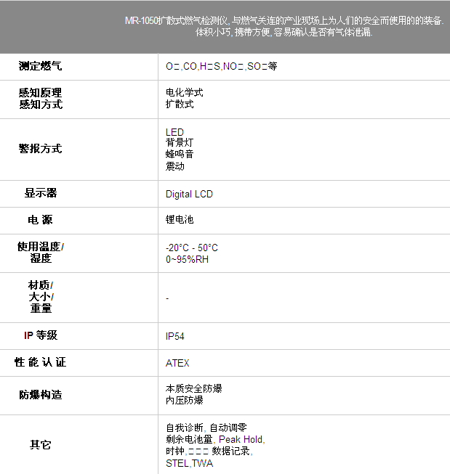Click the '感知原理' label
This screenshot has width=450, height=474.
click(40, 92)
